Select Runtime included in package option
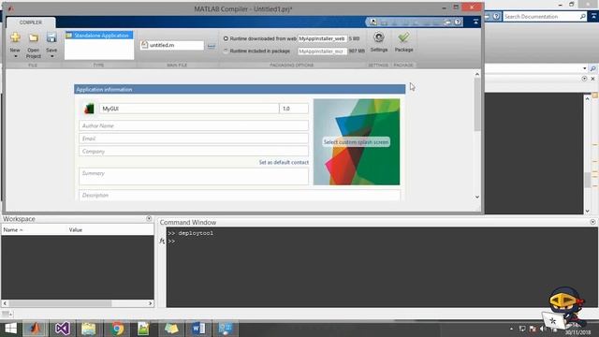Viewport: 599px width, 337px height. [x=226, y=51]
